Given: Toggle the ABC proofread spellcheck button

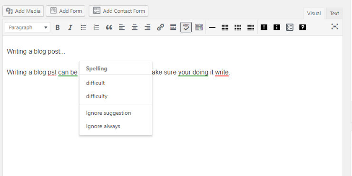Looking at the screenshot, I should click(x=186, y=27).
